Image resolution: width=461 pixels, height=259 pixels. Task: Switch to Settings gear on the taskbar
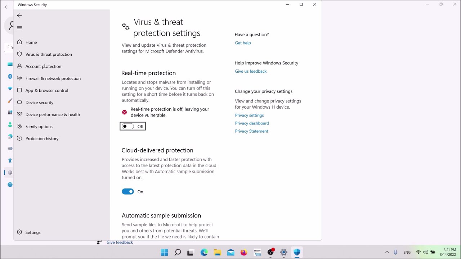(284, 253)
